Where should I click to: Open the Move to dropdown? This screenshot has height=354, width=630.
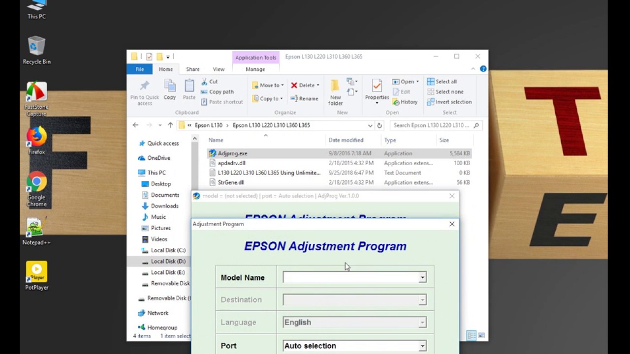(x=268, y=85)
